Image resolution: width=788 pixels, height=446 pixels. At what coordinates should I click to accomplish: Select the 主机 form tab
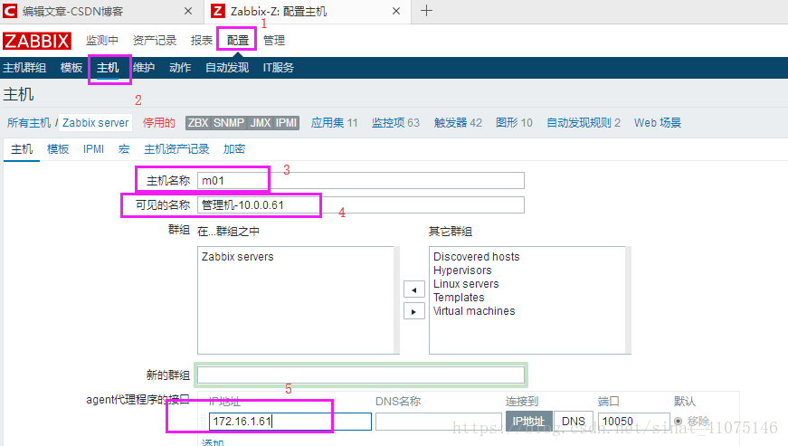click(22, 149)
